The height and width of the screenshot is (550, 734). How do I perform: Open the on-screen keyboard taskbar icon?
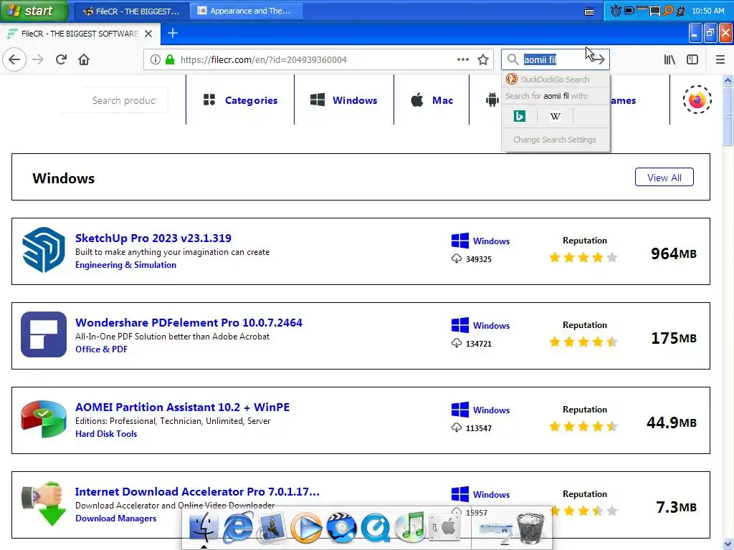coord(589,11)
